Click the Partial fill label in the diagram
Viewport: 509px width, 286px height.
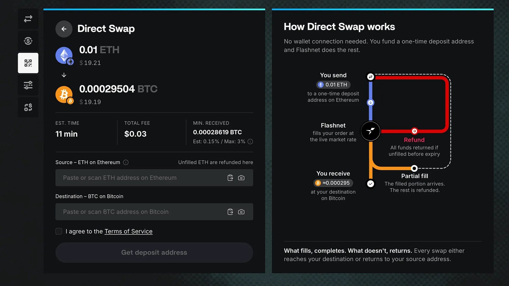point(415,176)
